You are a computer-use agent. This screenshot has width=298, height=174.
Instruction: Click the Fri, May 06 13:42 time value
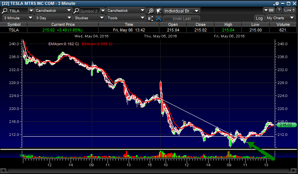[x=129, y=30]
